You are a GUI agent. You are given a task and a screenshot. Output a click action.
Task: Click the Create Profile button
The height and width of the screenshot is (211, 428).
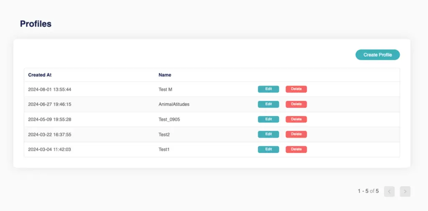coord(377,55)
